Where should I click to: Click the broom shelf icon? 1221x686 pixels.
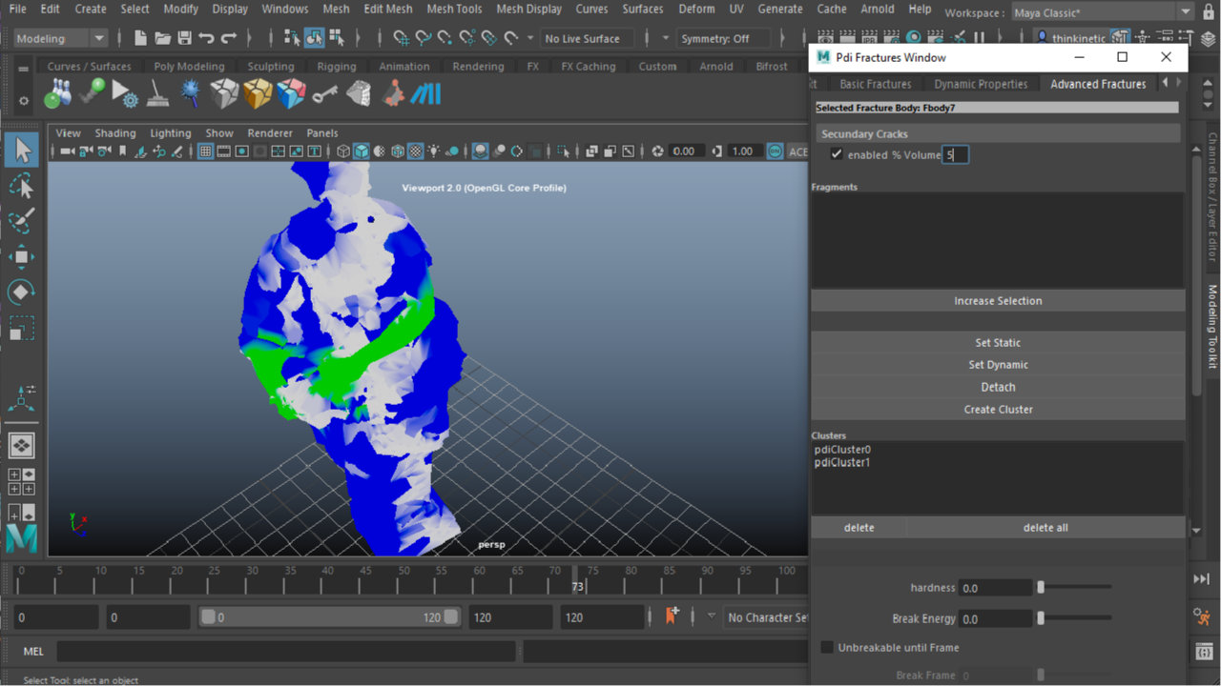coord(158,93)
